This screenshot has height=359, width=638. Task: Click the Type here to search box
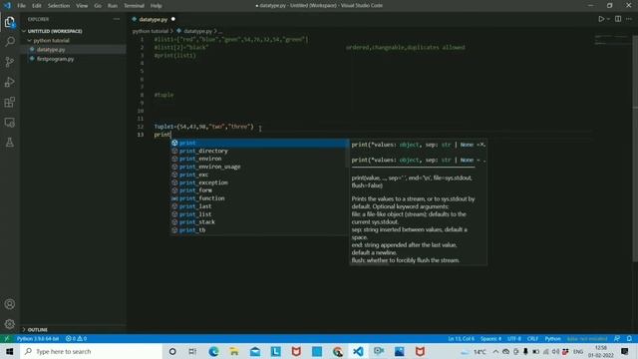91,351
